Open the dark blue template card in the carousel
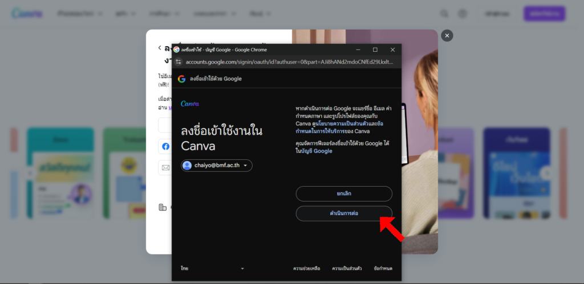 tap(516, 173)
